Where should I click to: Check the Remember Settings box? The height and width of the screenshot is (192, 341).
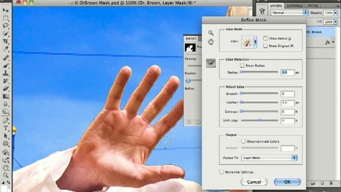(222, 172)
